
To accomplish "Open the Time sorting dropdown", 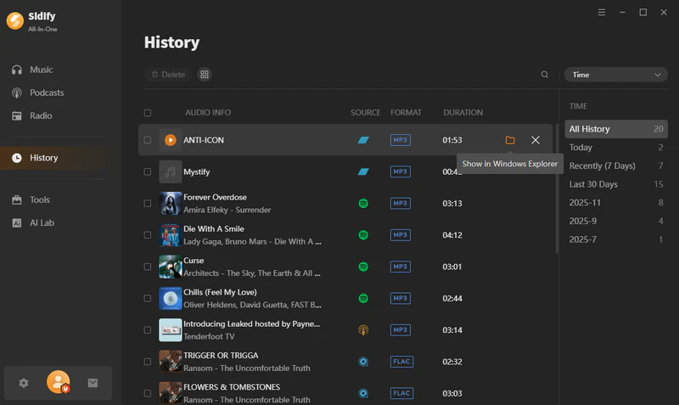I will tap(616, 75).
